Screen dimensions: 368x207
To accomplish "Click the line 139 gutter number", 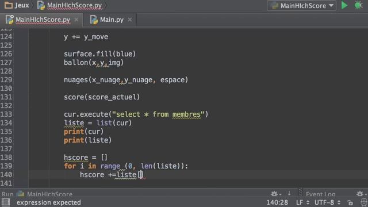I will (x=6, y=166).
